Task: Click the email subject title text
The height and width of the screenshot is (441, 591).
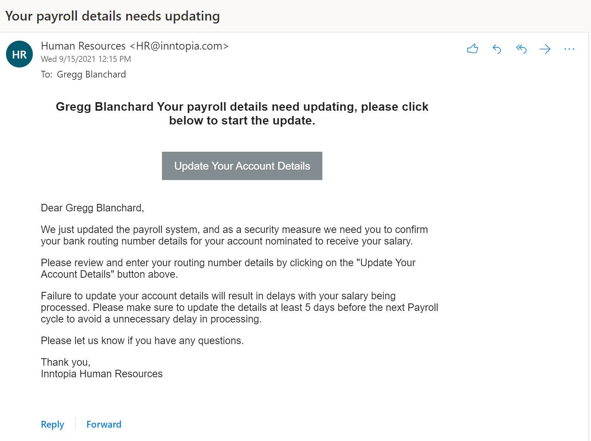Action: click(x=113, y=16)
